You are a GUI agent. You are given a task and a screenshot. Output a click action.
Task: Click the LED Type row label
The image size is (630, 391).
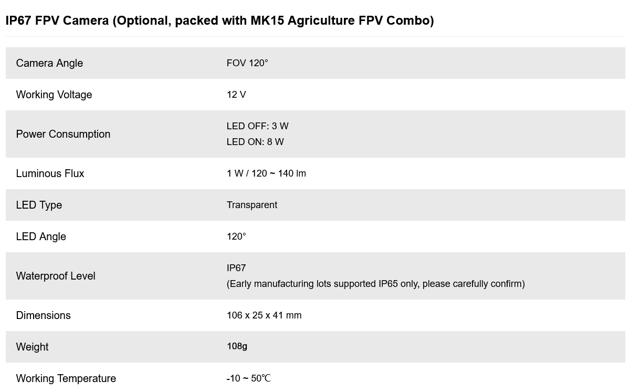39,205
